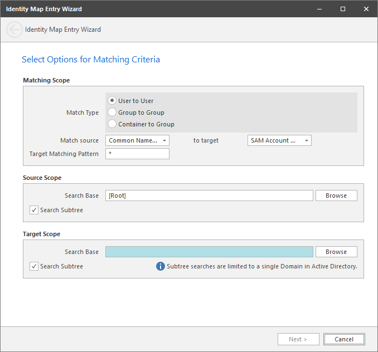Close the Identity Map Entry Wizard window

tap(366, 9)
